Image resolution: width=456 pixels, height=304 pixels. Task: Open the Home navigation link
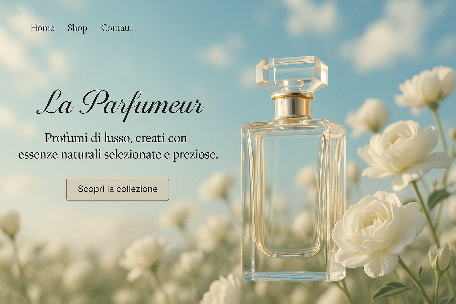coord(42,28)
